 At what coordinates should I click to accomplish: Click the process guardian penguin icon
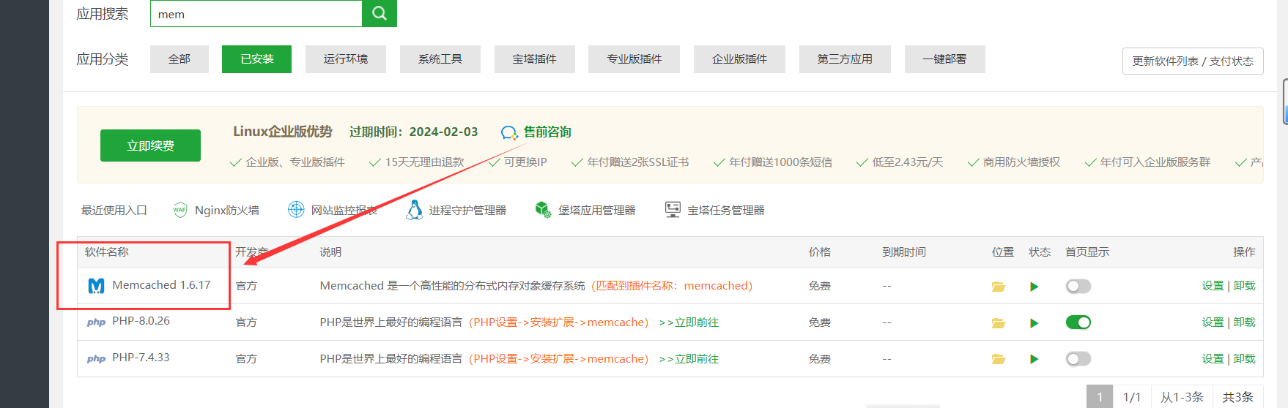[415, 210]
